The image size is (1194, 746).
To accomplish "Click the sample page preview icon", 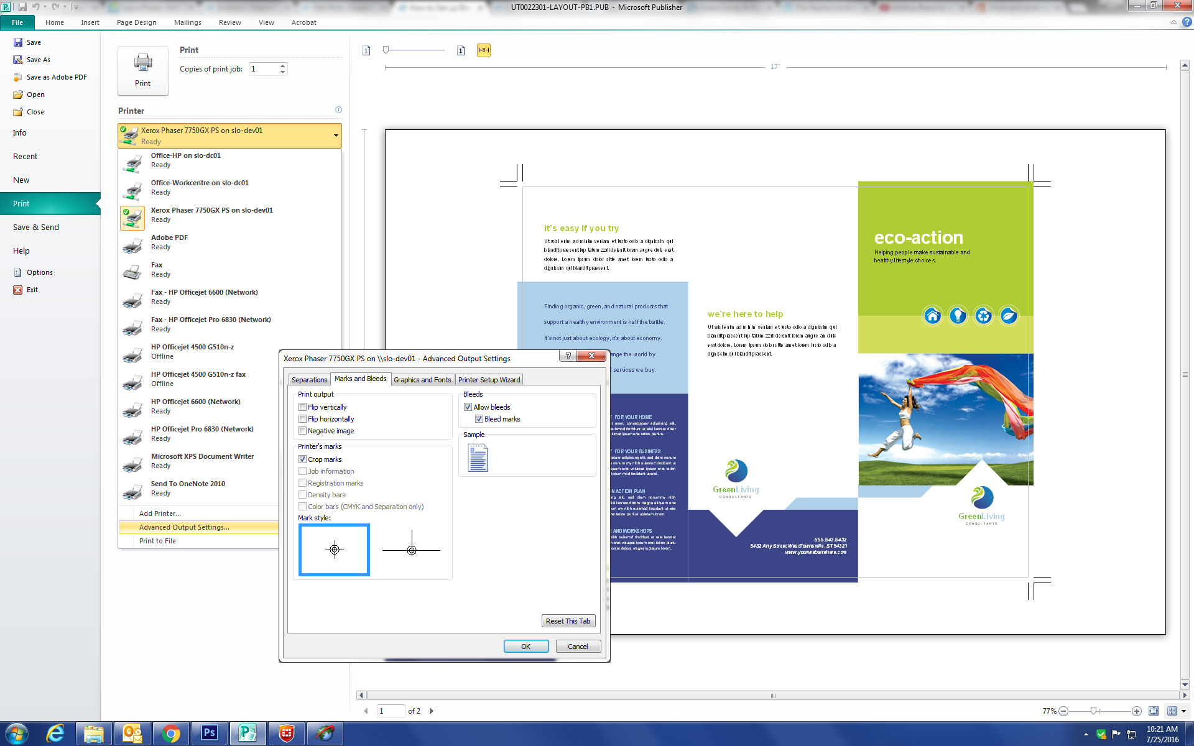I will click(477, 457).
